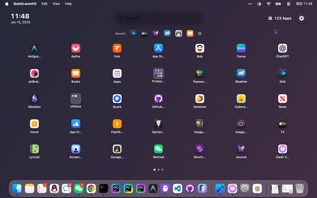The image size is (317, 198).
Task: Open the Edit menu
Action: pyautogui.click(x=44, y=4)
